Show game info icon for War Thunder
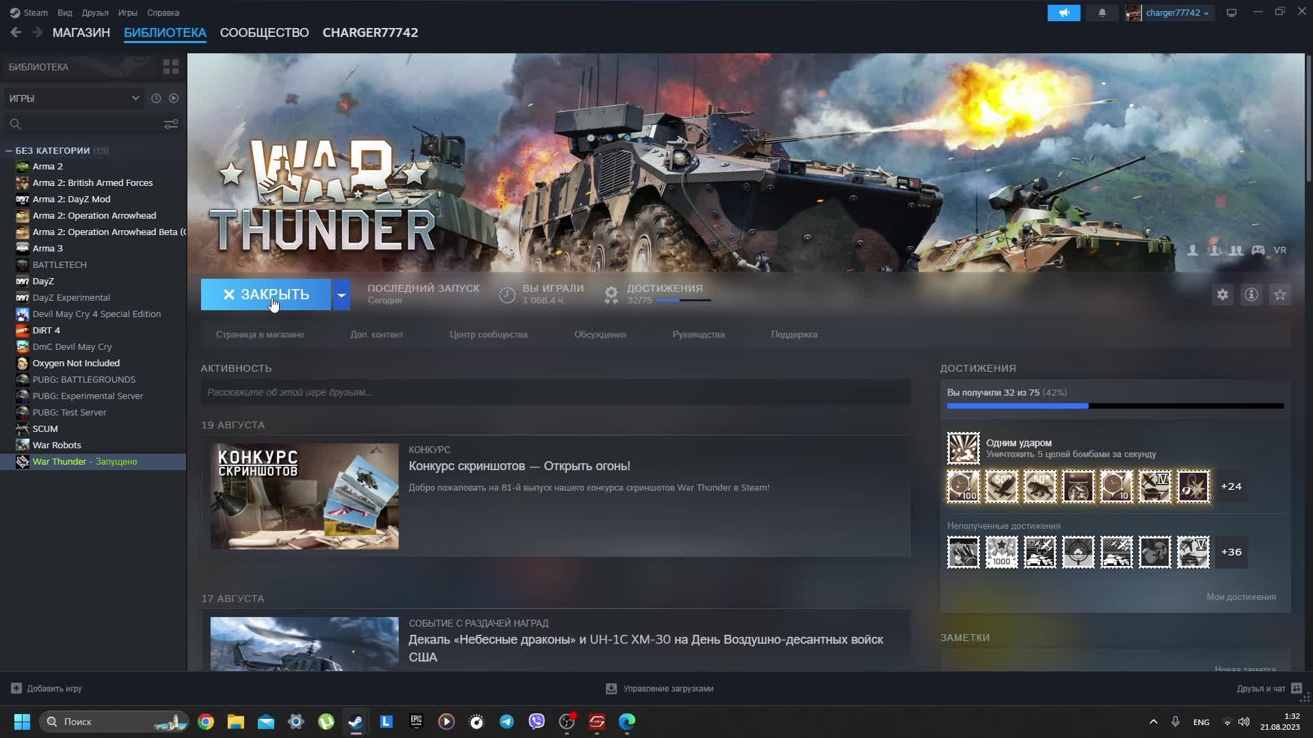The image size is (1313, 738). click(x=1251, y=295)
